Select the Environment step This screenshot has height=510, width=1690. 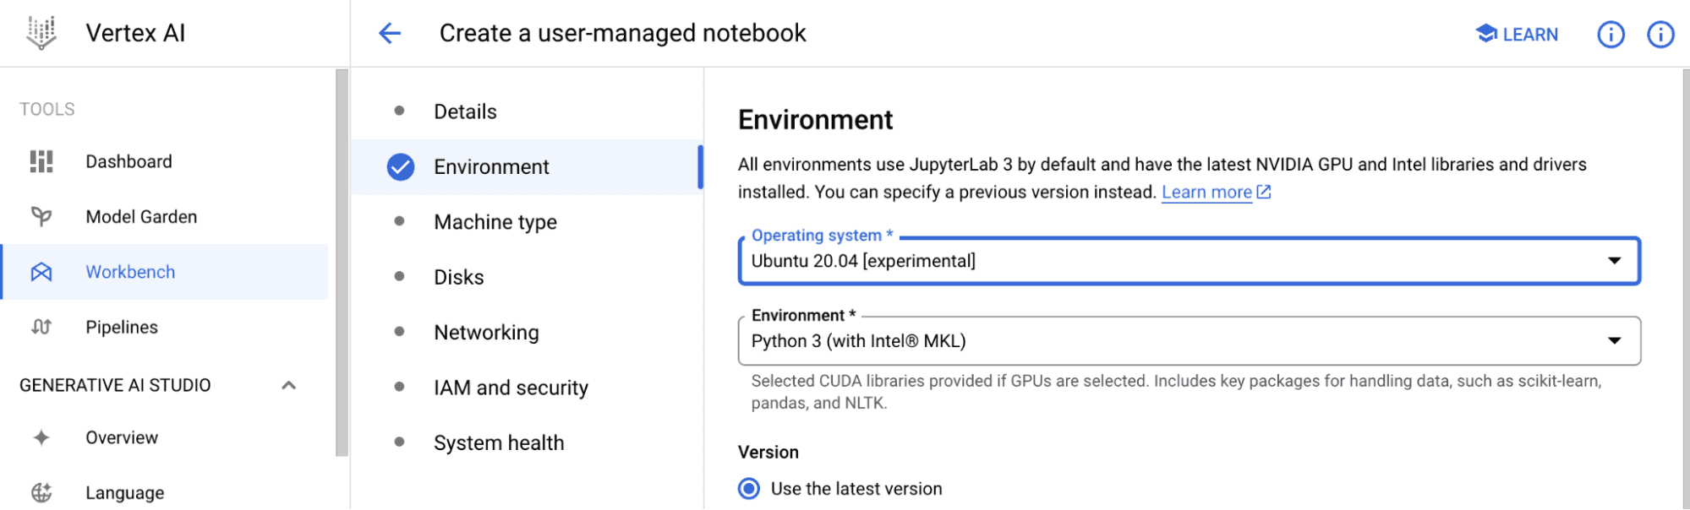(527, 167)
